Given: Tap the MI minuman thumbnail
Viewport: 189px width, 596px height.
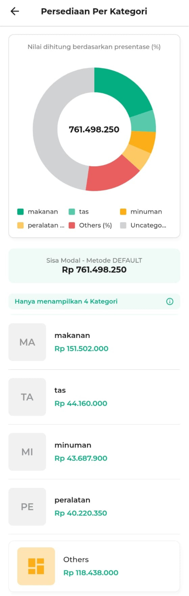Looking at the screenshot, I should click(x=27, y=452).
